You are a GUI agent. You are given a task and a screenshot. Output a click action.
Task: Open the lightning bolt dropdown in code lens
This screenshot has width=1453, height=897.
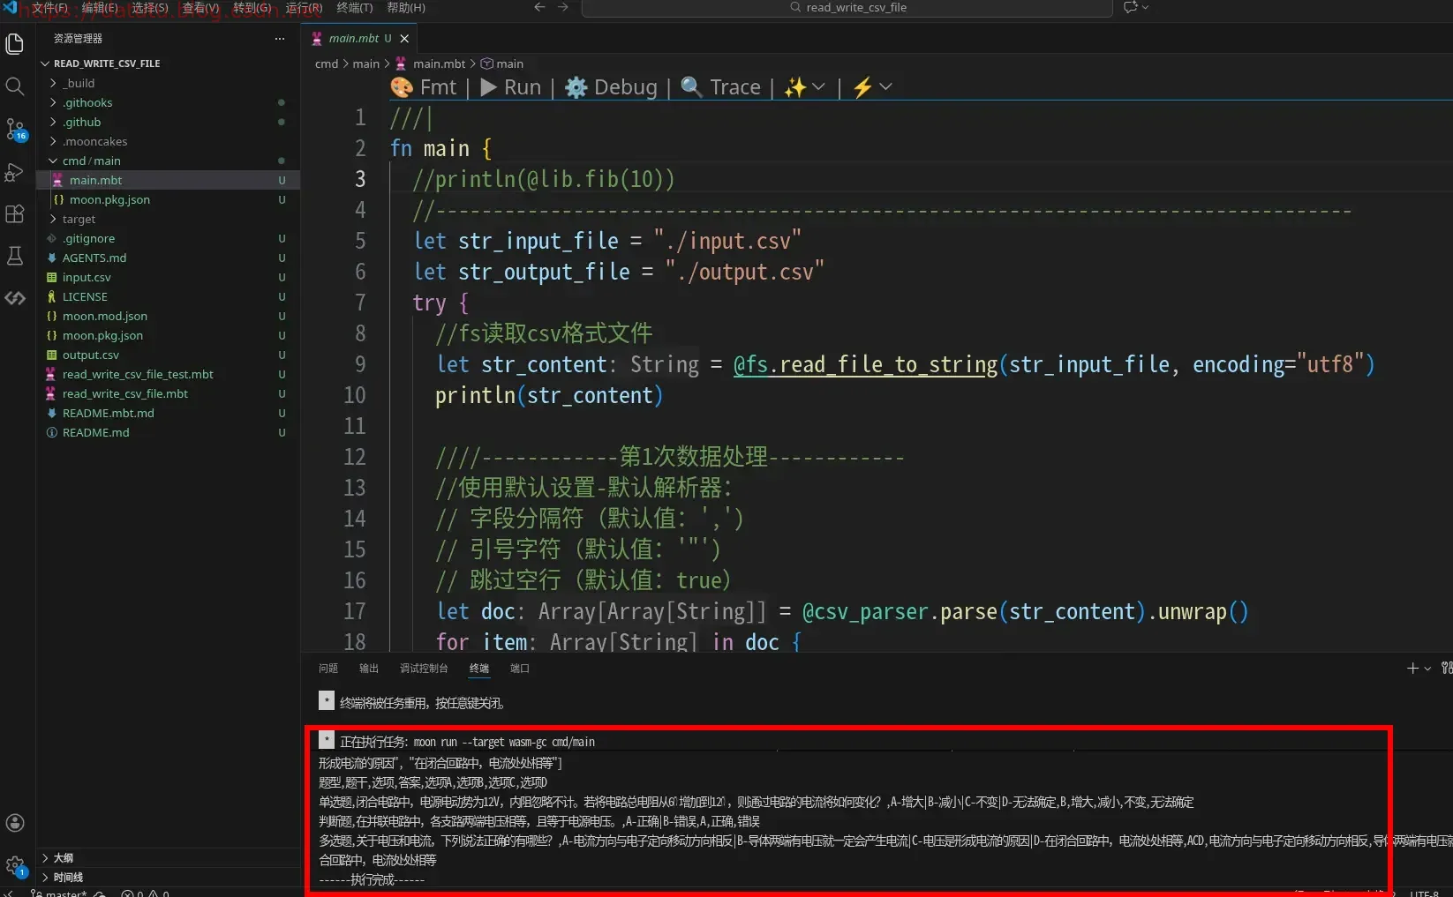coord(872,87)
